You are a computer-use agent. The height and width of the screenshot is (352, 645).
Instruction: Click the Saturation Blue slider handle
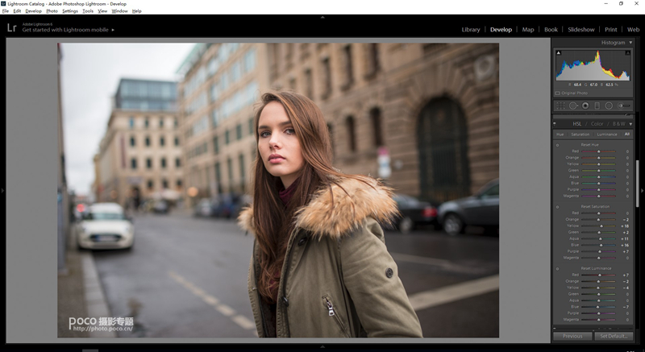tap(601, 245)
